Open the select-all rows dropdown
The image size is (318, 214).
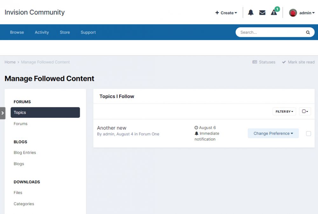[x=305, y=111]
